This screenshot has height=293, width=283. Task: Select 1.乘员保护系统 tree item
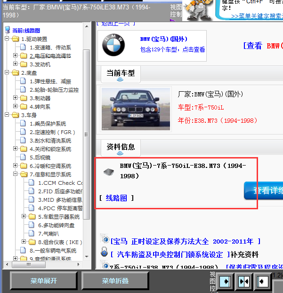48,124
